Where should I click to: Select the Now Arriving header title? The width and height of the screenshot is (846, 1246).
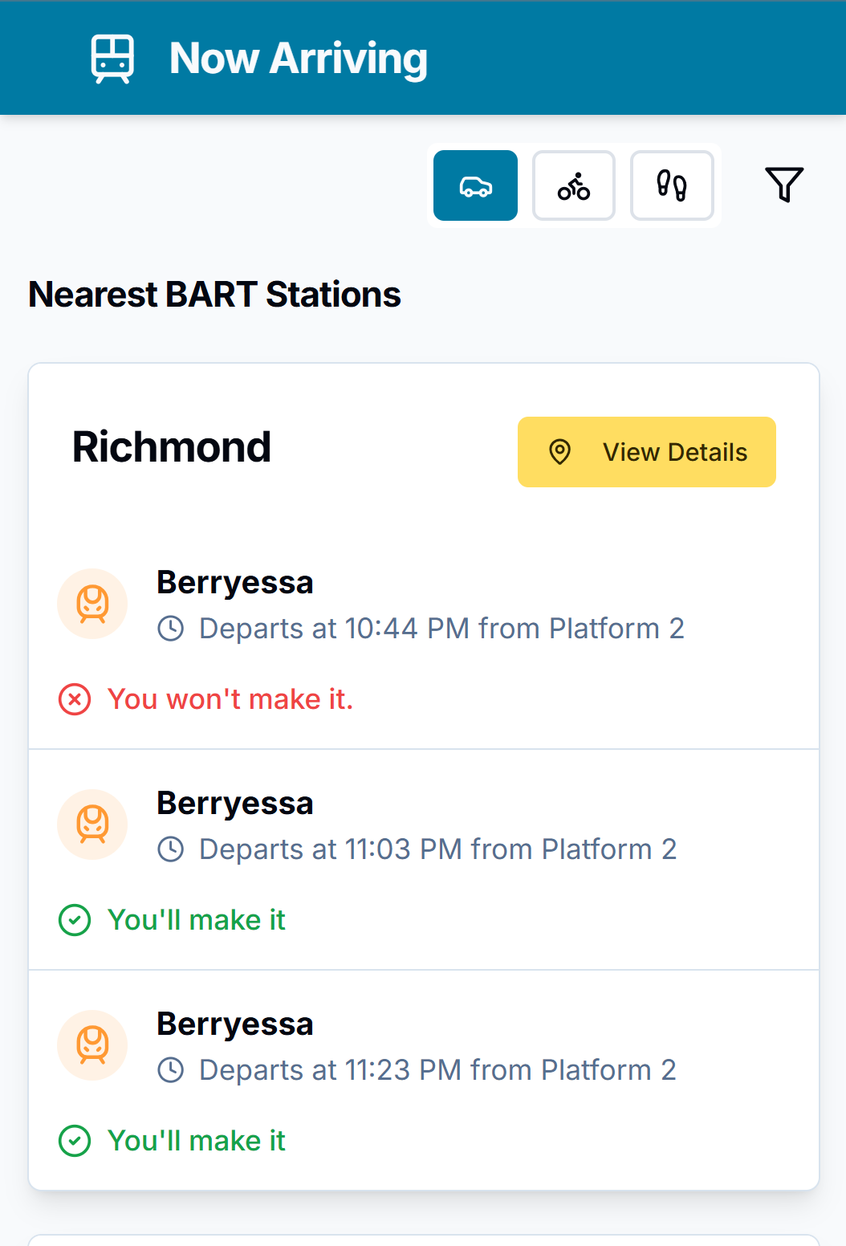(298, 57)
